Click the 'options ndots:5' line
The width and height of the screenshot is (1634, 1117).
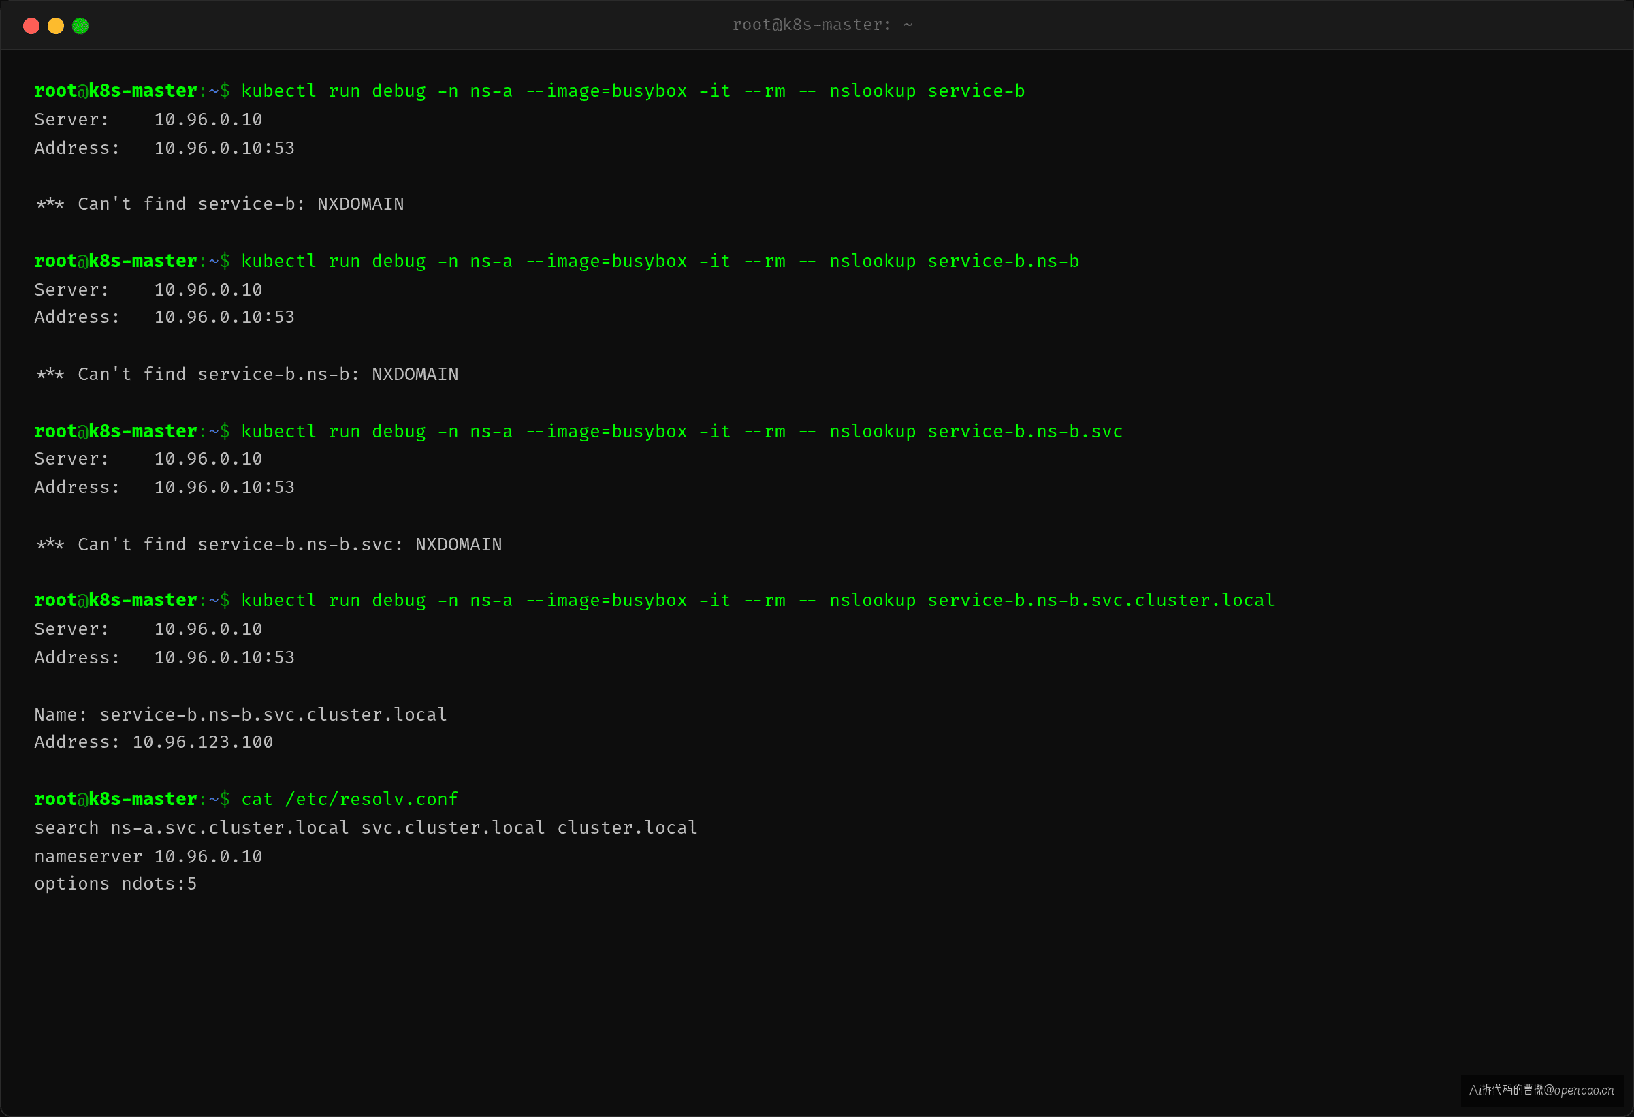[x=116, y=884]
